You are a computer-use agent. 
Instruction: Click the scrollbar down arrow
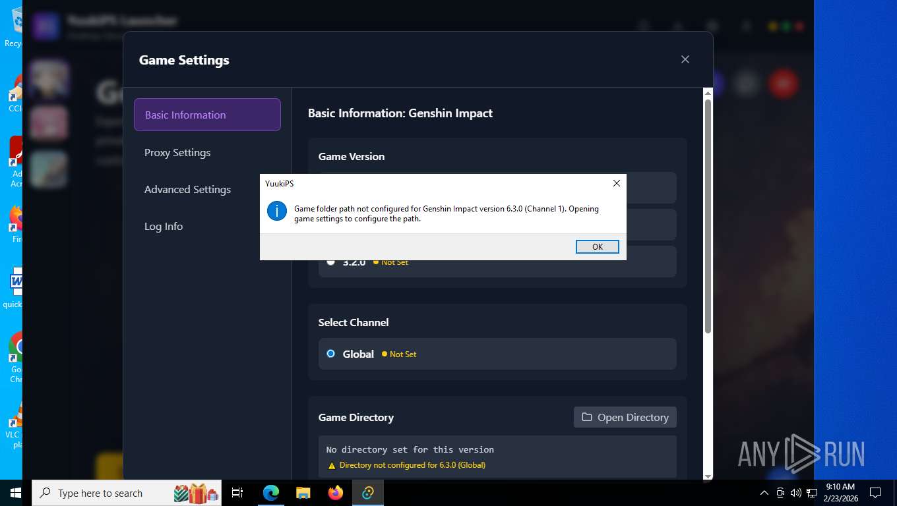click(x=708, y=476)
